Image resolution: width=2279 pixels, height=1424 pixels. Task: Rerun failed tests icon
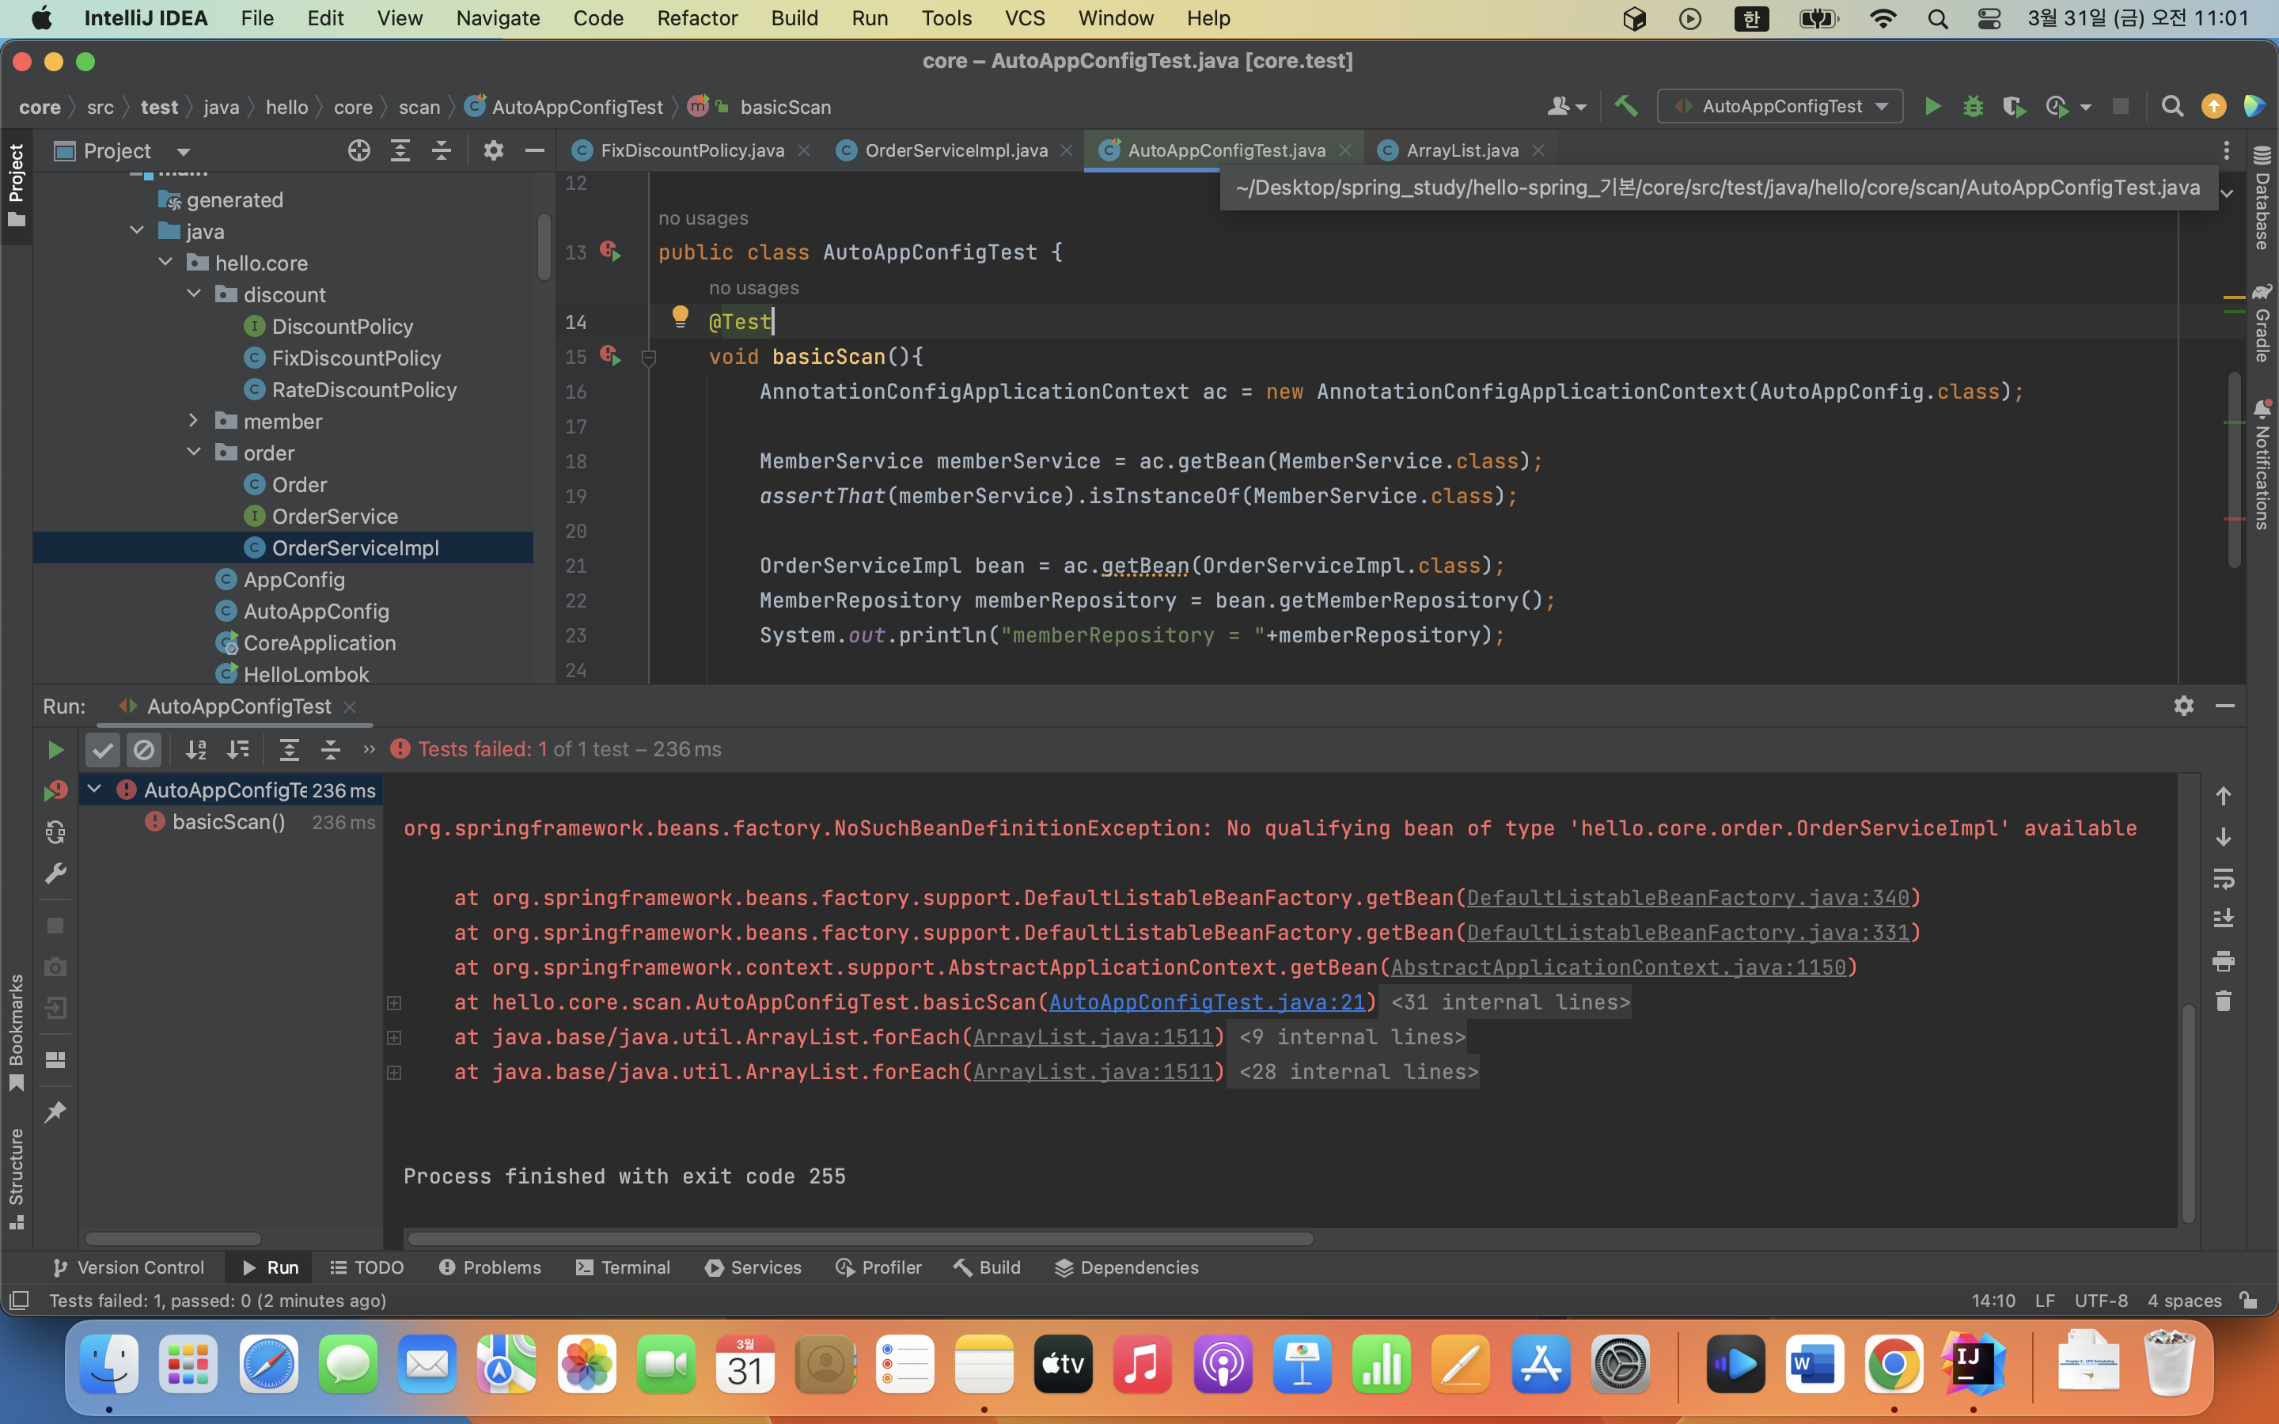coord(55,790)
